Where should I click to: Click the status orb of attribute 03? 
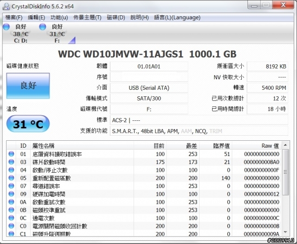click(x=11, y=162)
